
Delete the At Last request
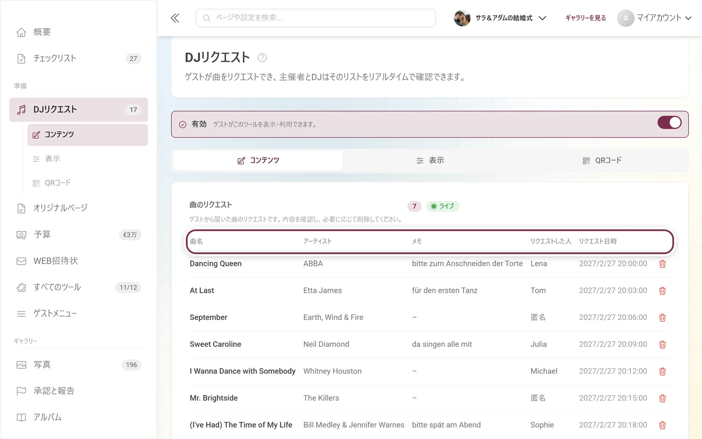663,291
